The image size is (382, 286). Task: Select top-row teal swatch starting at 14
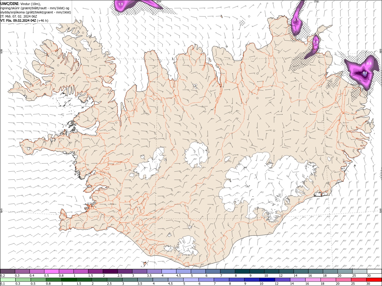(x=301, y=271)
